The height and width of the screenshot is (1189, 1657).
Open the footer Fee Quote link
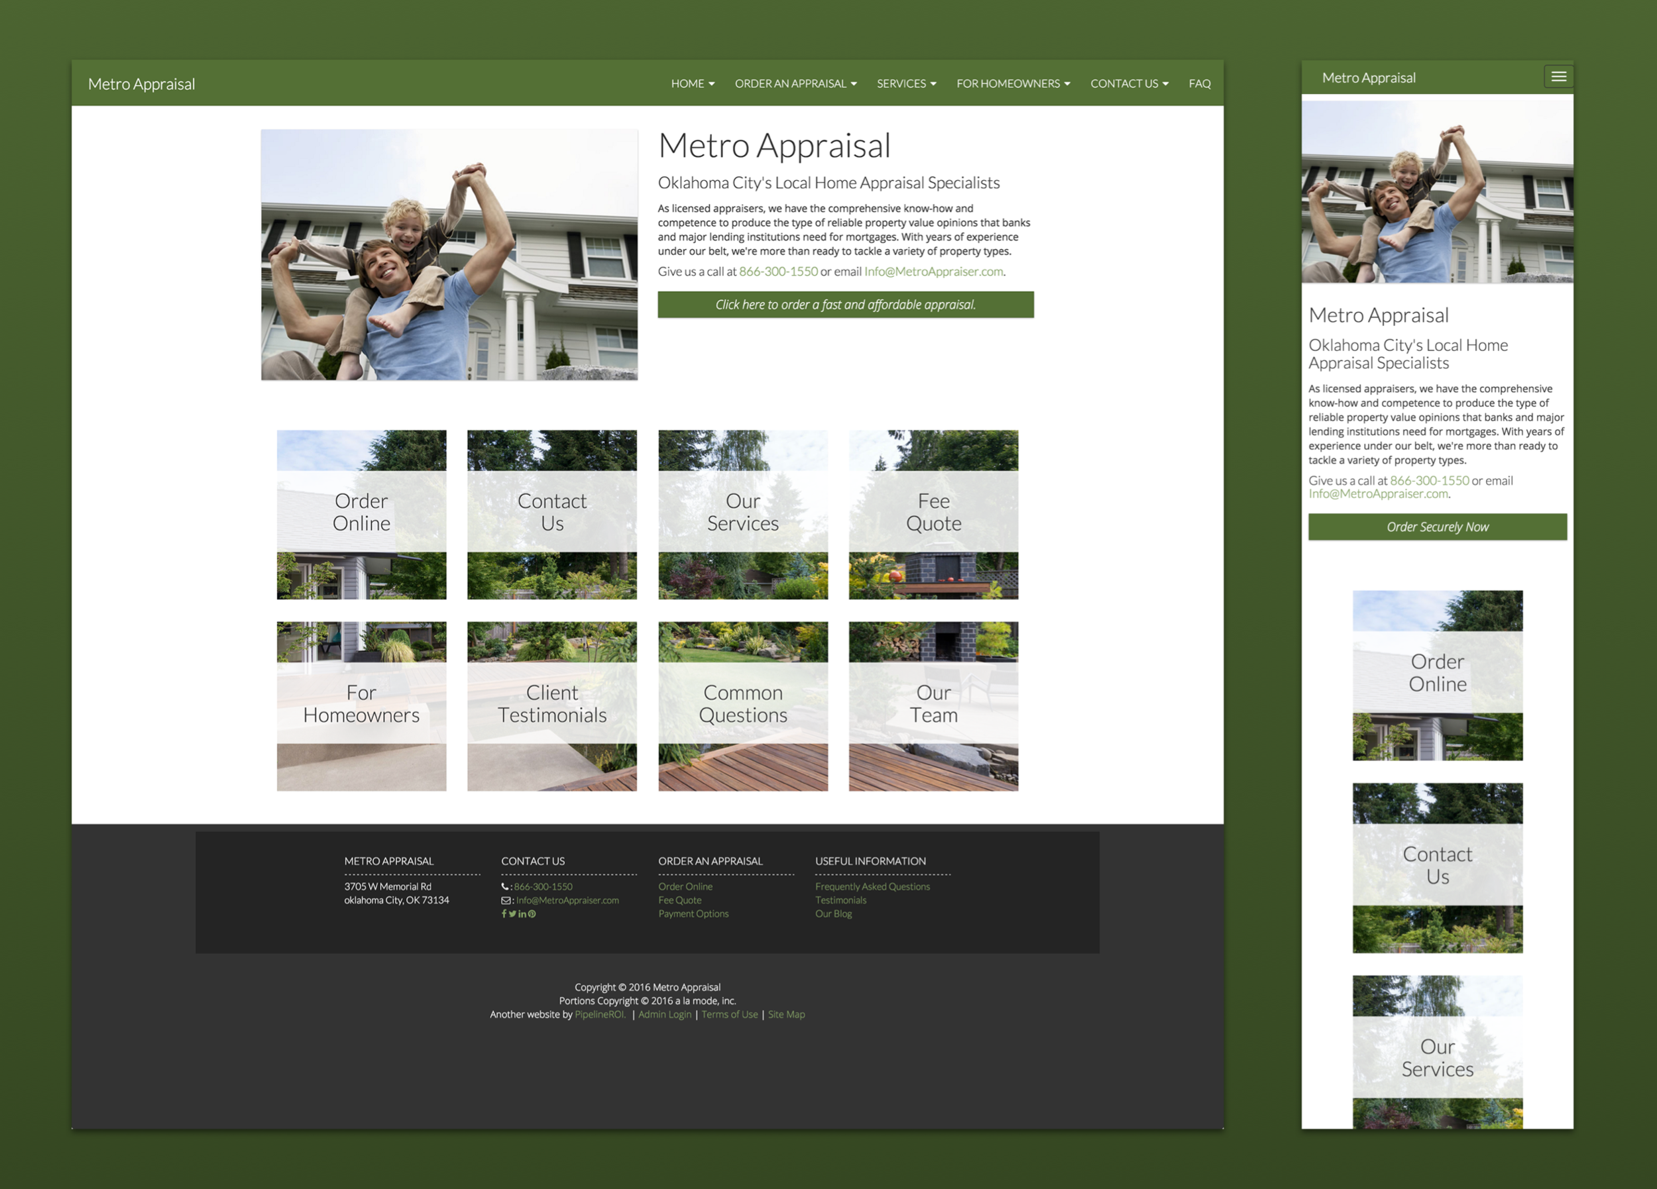coord(679,900)
